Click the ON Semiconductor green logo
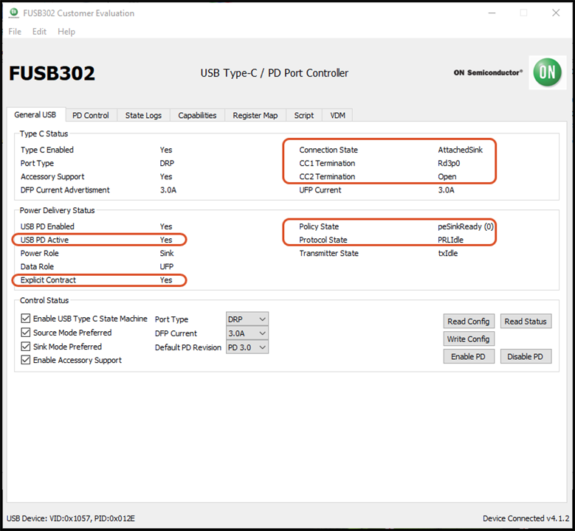 547,72
